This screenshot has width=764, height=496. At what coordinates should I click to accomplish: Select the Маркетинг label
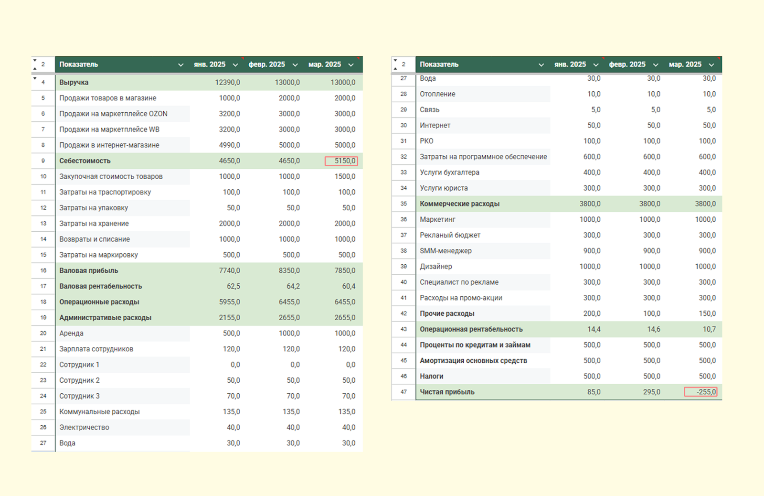[438, 220]
